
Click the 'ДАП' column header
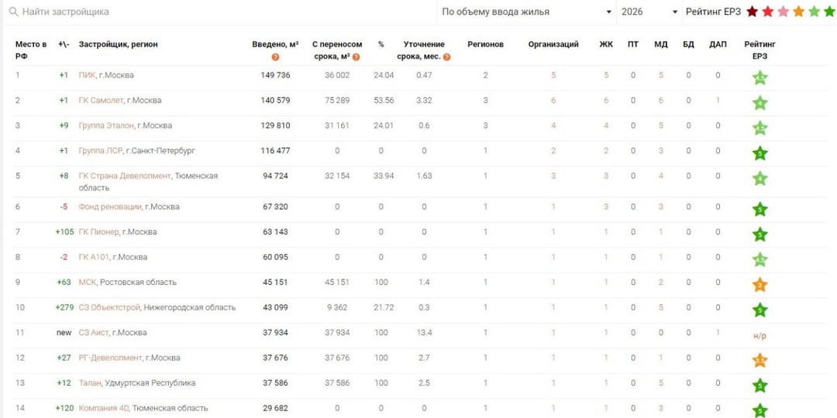pos(718,44)
